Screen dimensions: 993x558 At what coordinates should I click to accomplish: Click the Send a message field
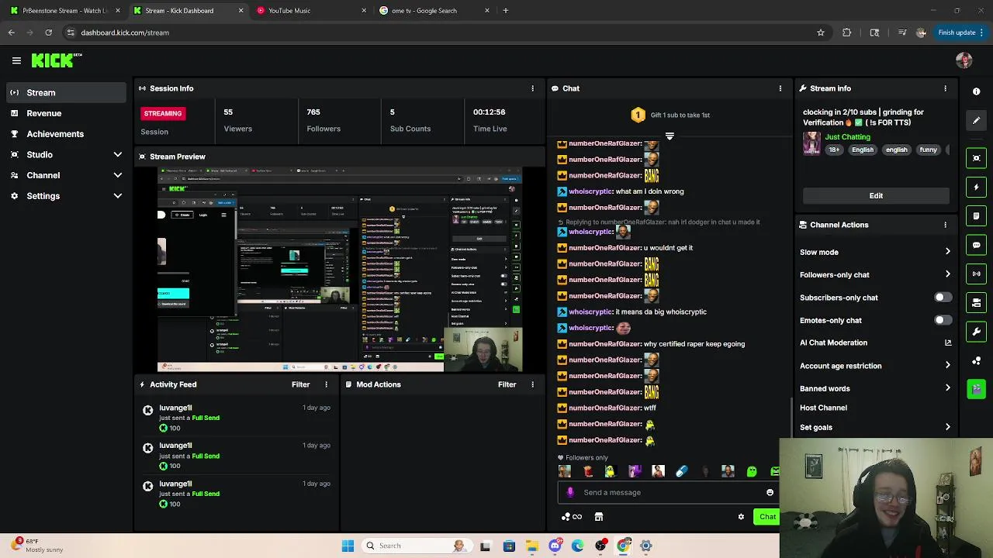667,492
